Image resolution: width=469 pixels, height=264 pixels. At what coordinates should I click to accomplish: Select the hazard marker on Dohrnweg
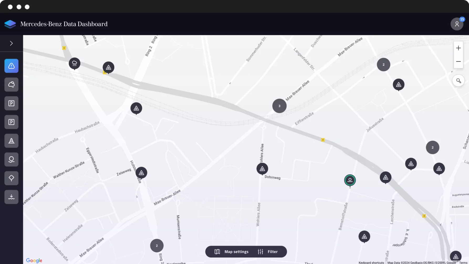coord(262,169)
